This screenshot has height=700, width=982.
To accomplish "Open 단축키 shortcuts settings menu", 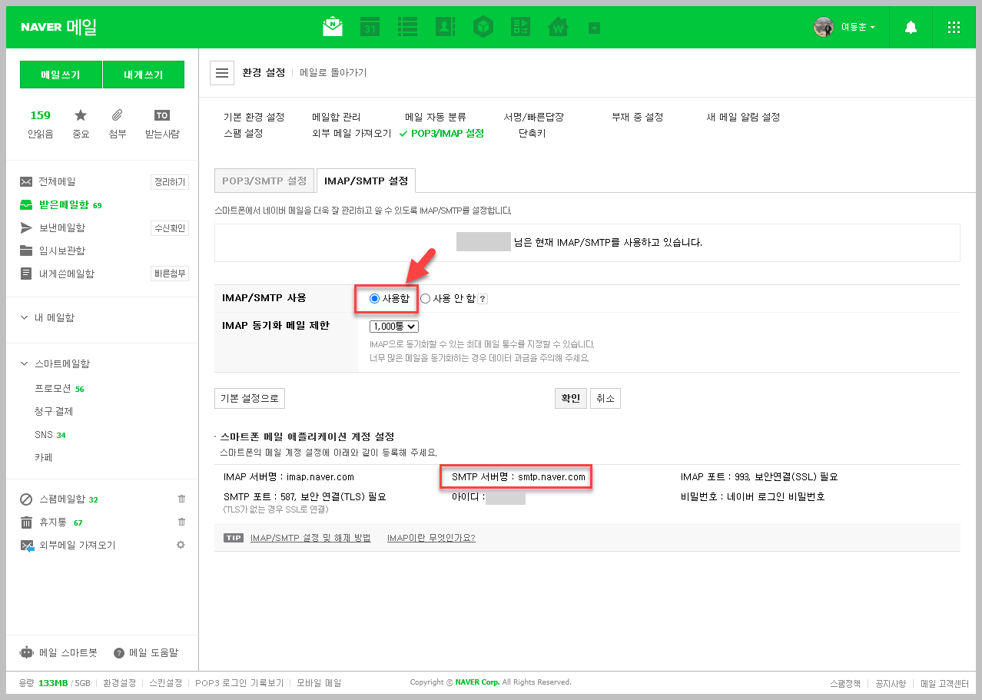I will (532, 133).
